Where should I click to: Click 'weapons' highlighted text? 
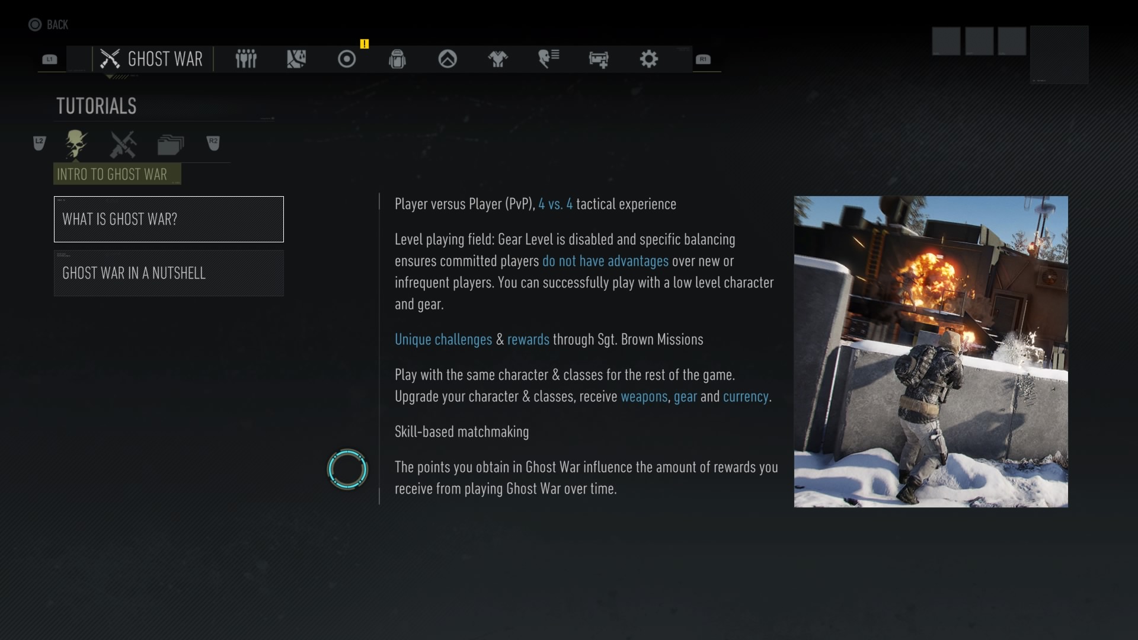click(x=644, y=397)
